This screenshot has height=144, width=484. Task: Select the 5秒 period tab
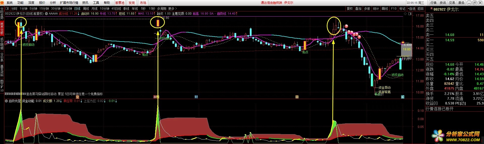[x=143, y=9]
